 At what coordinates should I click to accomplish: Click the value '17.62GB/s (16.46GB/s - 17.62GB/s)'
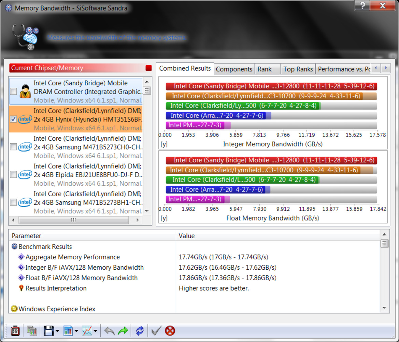pos(228,268)
